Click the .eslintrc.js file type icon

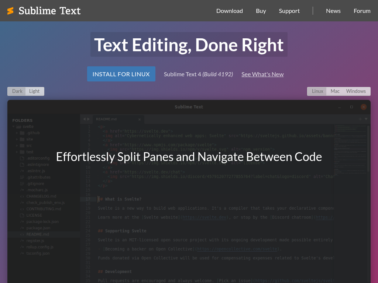[22, 171]
